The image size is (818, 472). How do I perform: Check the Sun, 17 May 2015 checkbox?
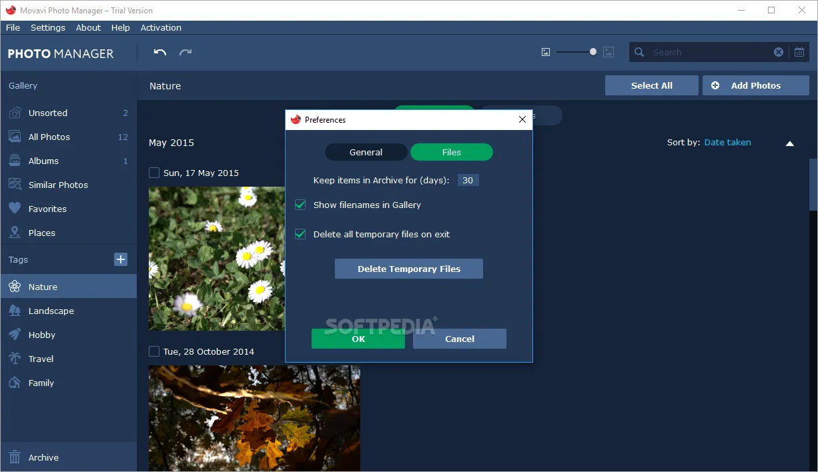coord(154,173)
